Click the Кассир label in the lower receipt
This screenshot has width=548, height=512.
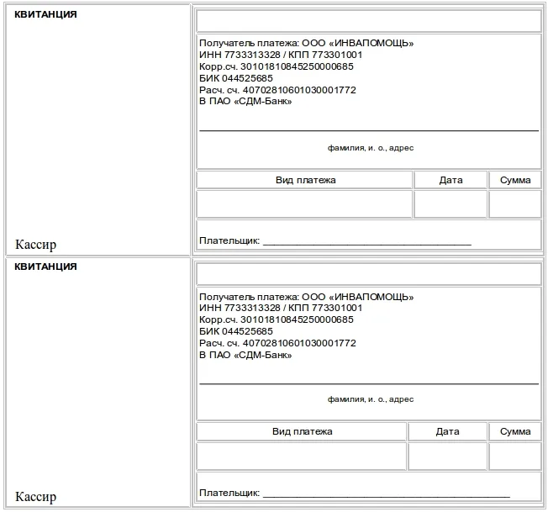click(35, 497)
